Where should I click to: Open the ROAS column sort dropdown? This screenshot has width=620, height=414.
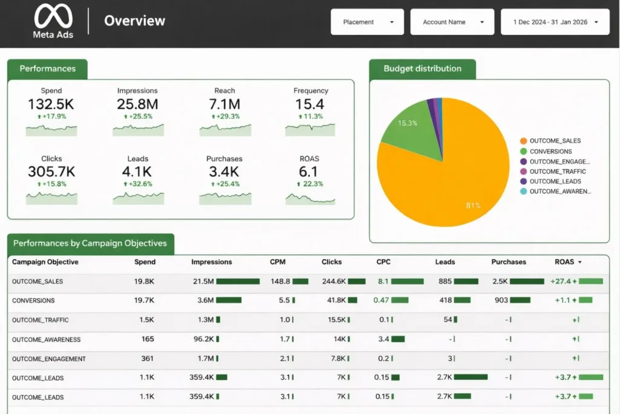click(x=580, y=262)
